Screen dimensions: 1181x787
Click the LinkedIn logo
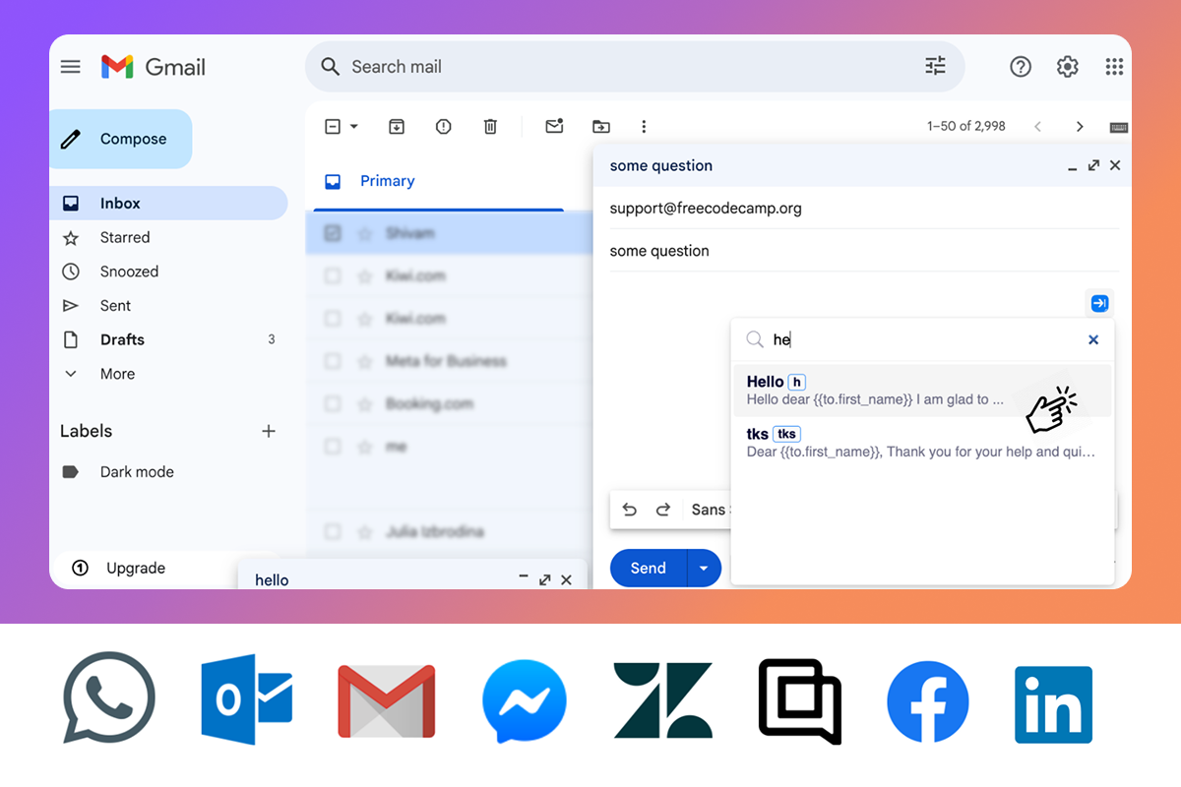tap(1054, 704)
